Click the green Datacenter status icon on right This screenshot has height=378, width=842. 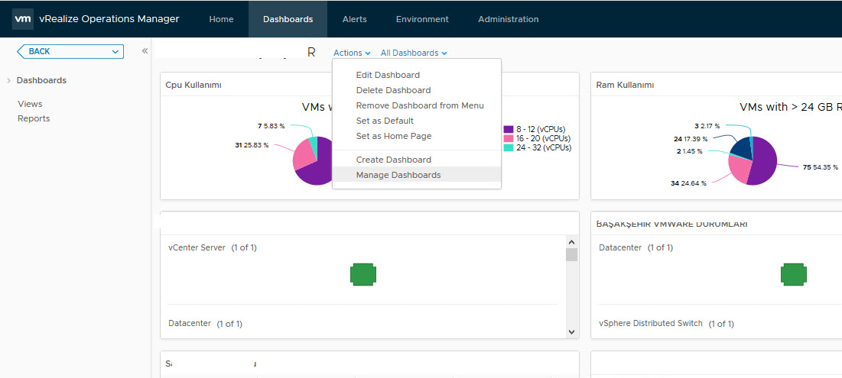click(x=794, y=273)
